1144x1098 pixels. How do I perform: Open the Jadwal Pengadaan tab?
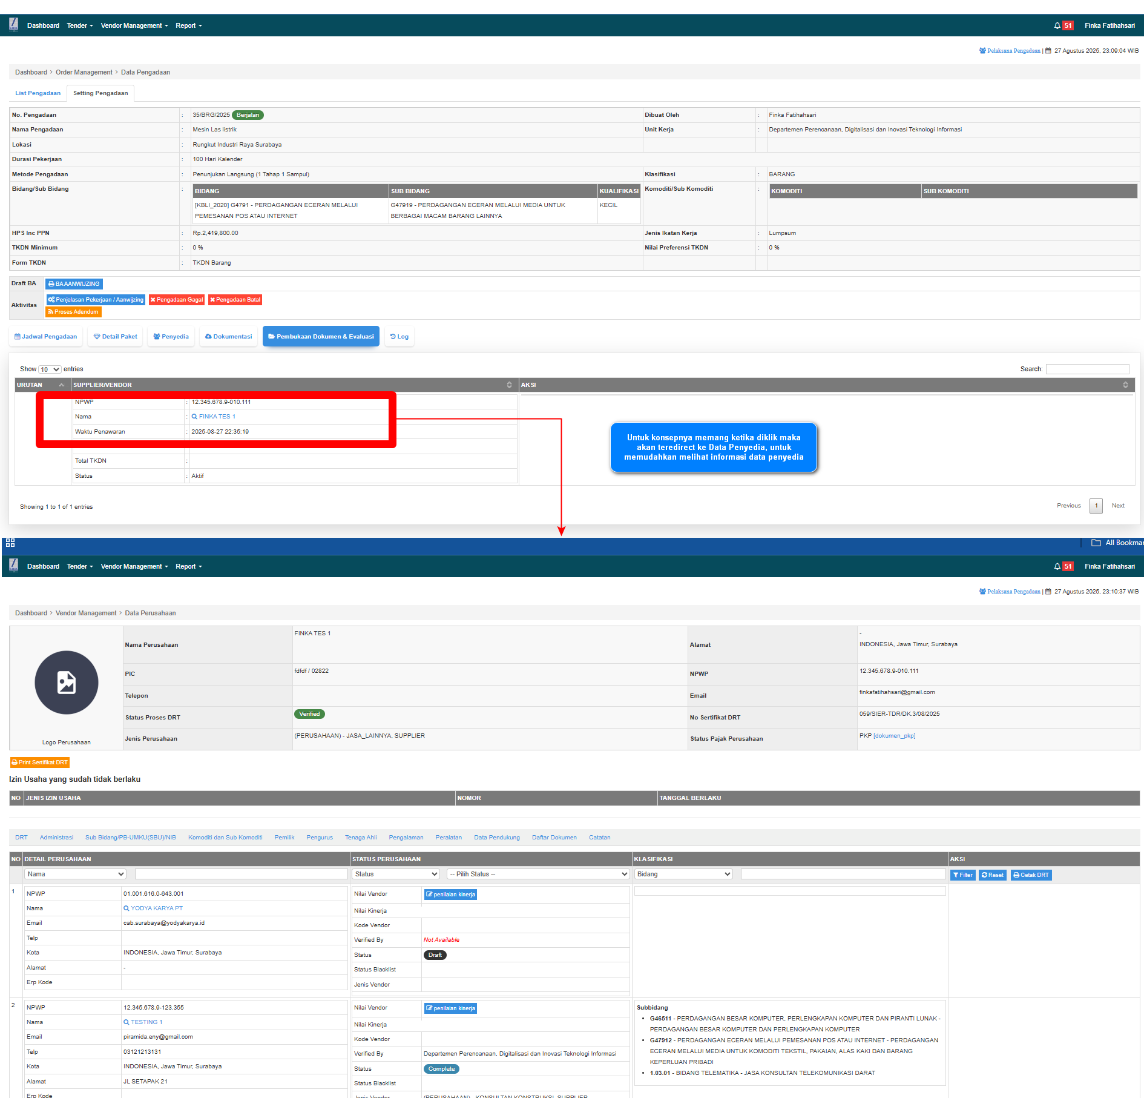[x=46, y=337]
